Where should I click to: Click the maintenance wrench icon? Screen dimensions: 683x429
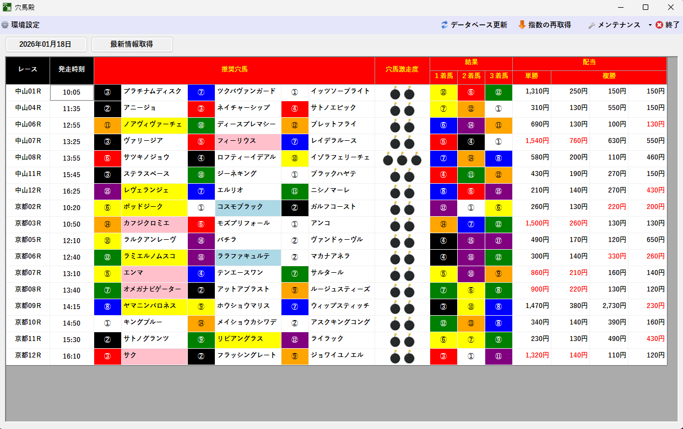(592, 25)
